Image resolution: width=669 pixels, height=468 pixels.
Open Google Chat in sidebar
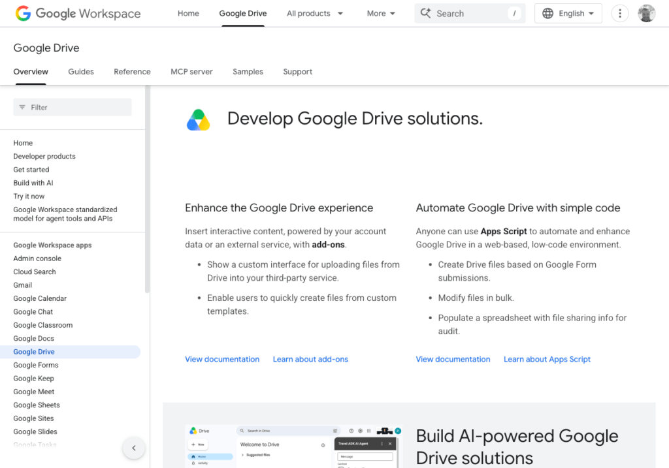click(x=33, y=311)
